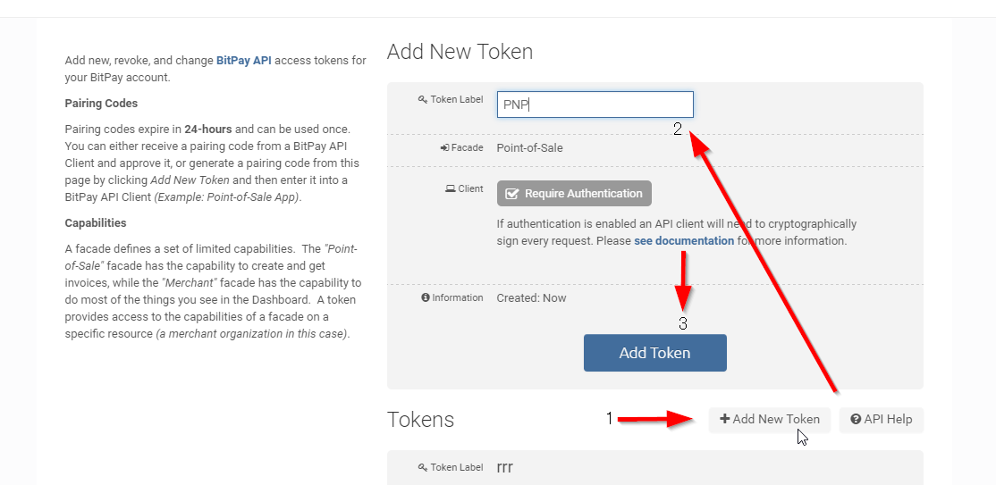The image size is (996, 485).
Task: Click the Add New Token heading
Action: (460, 52)
